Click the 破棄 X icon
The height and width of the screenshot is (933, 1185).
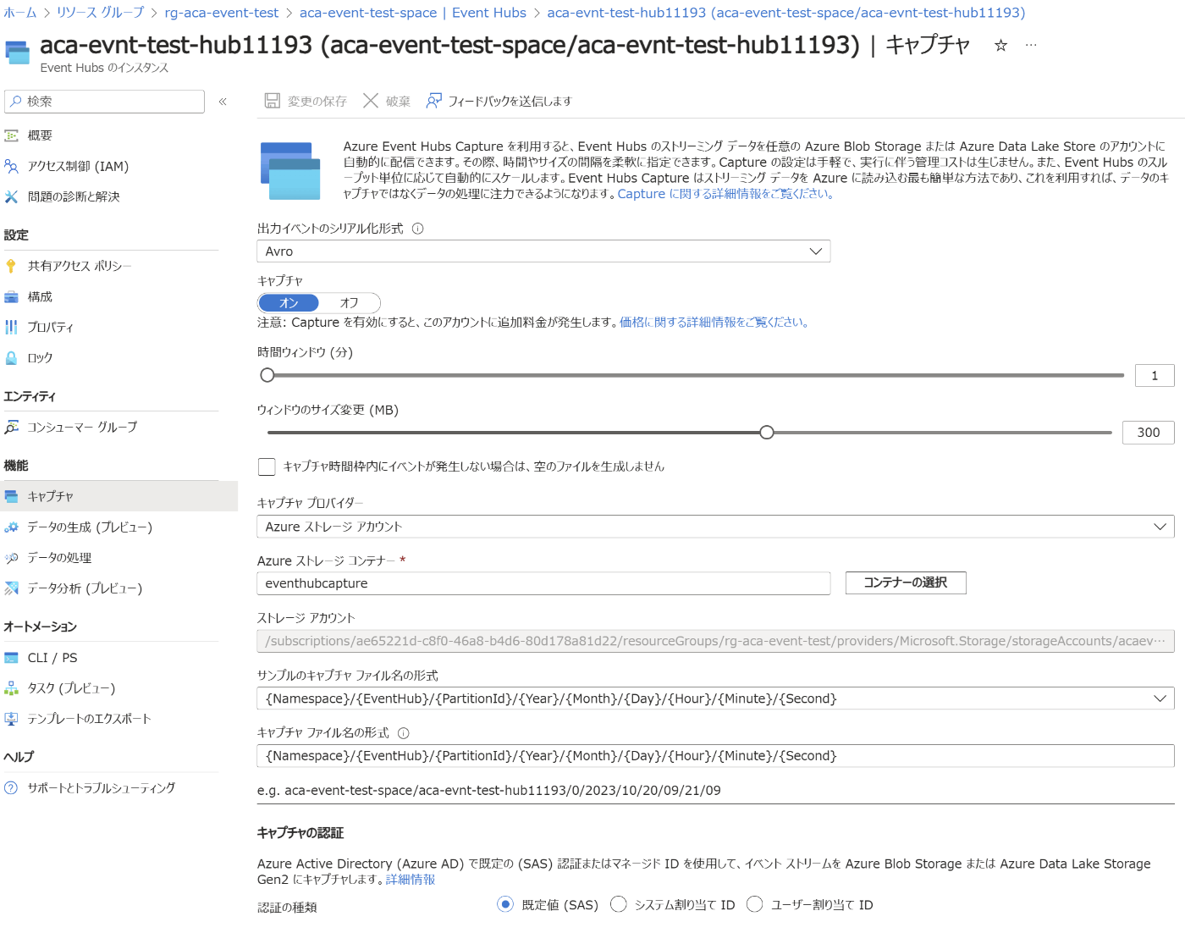pyautogui.click(x=371, y=101)
